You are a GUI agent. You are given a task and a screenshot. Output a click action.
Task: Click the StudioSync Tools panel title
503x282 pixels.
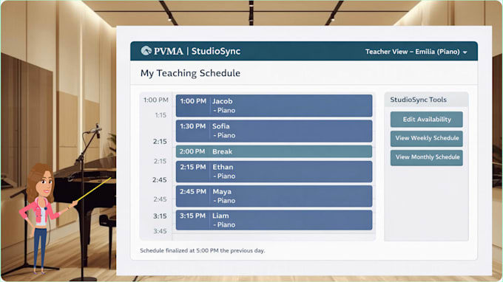[x=418, y=100]
